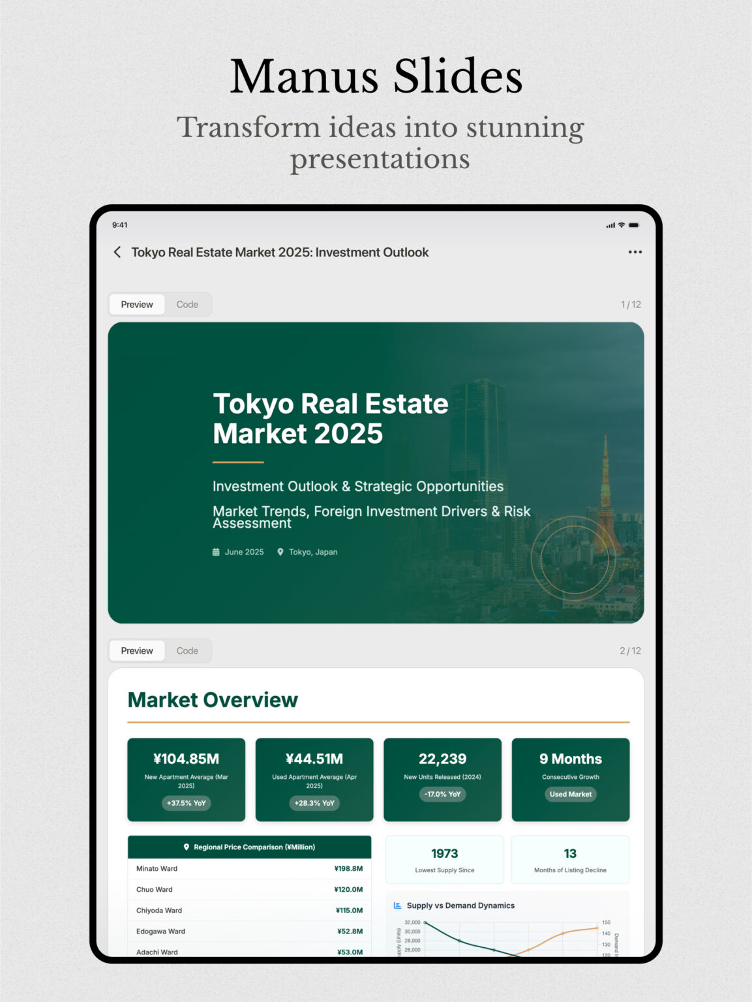Tap the battery indicator in the status bar

[634, 224]
